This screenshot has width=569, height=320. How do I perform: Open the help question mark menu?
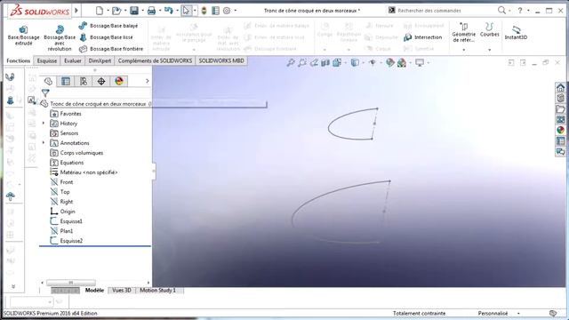519,11
